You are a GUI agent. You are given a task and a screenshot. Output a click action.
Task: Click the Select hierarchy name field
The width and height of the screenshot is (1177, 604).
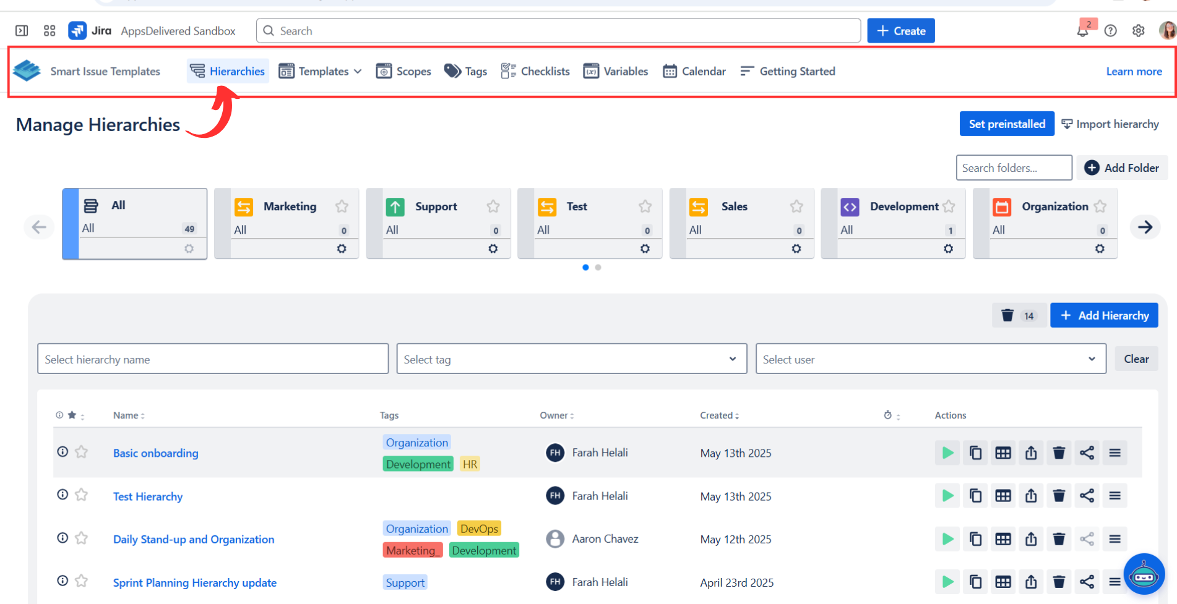[x=212, y=359]
